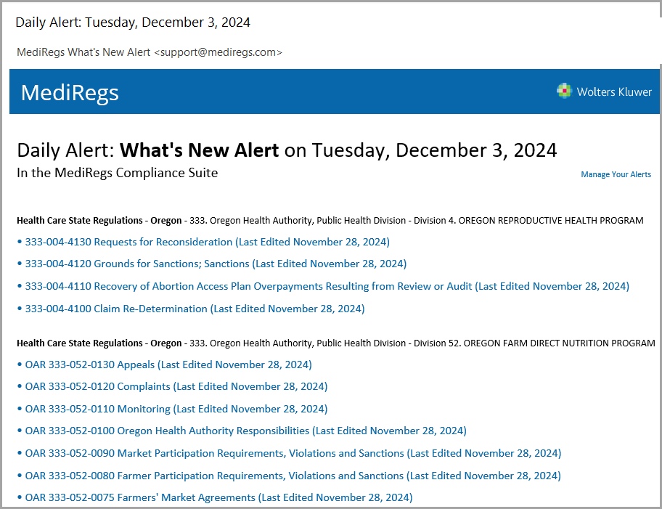
Task: Open OAR 333-052-0110 Monitoring link
Action: pos(176,409)
